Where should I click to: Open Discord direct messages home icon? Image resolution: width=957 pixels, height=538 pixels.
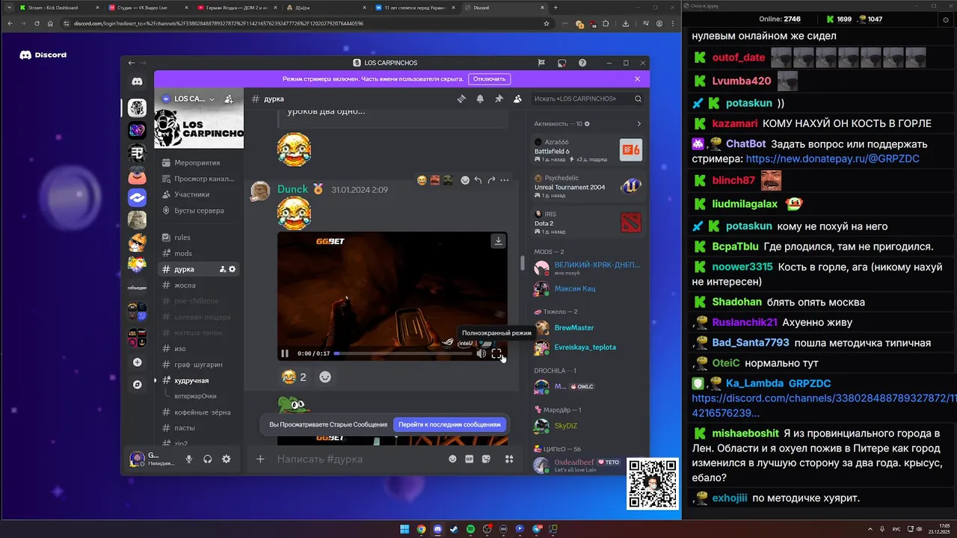click(137, 81)
